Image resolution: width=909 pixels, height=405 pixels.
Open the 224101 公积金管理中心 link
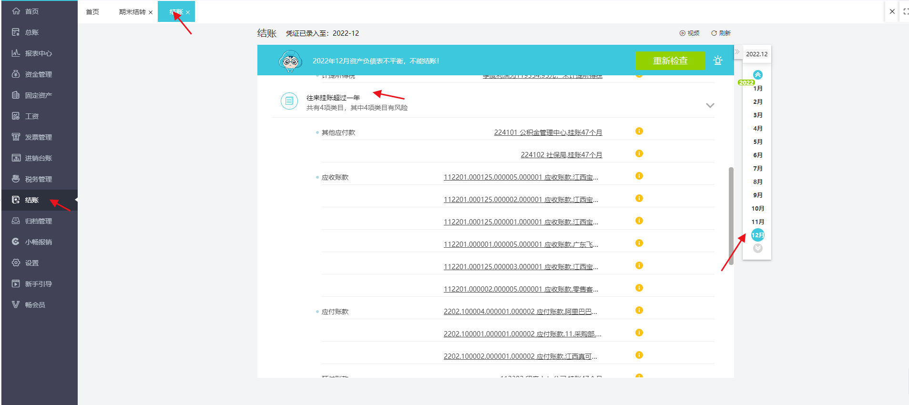(x=548, y=132)
